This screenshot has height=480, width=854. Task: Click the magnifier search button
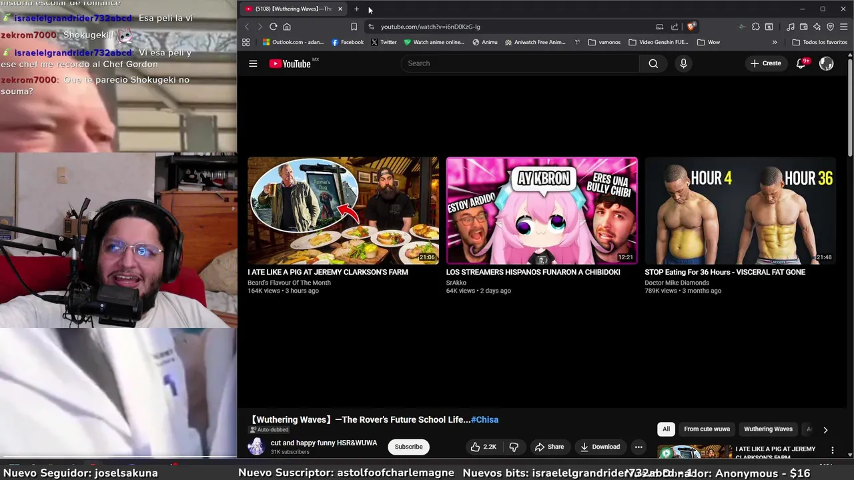tap(653, 63)
